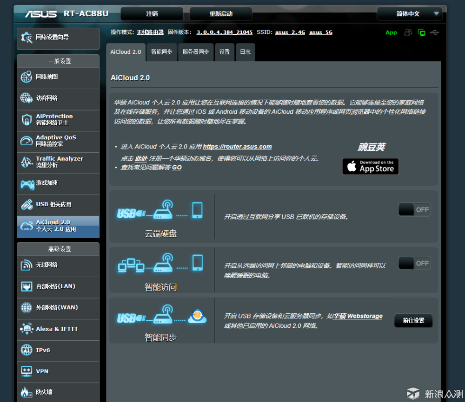Click the 访客网络 guest network icon
Image resolution: width=465 pixels, height=402 pixels.
pos(27,98)
